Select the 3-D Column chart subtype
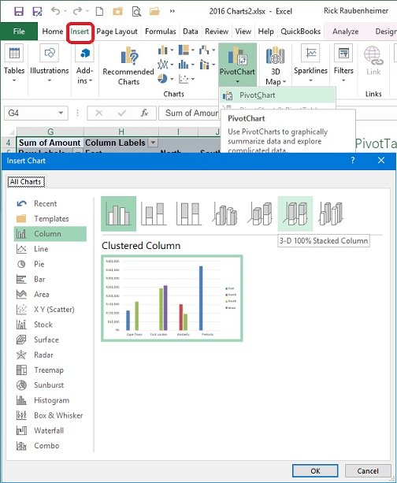 tap(331, 214)
